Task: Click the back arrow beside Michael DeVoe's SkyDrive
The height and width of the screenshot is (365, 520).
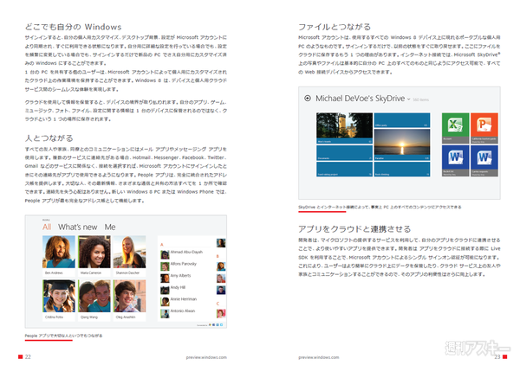Action: coord(308,99)
